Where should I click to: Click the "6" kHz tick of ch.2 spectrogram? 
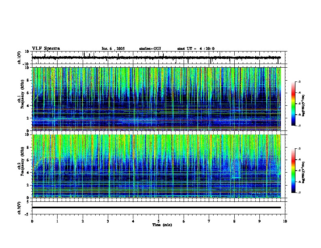pos(28,160)
